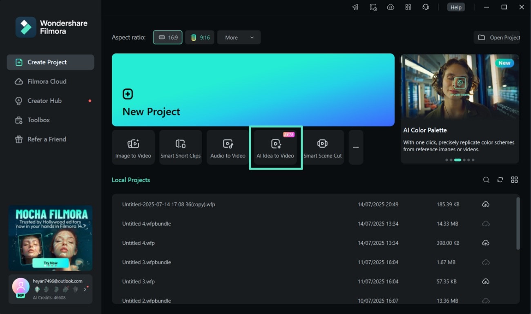This screenshot has height=314, width=531.
Task: Open Untitled 4.wfp project
Action: click(314, 243)
